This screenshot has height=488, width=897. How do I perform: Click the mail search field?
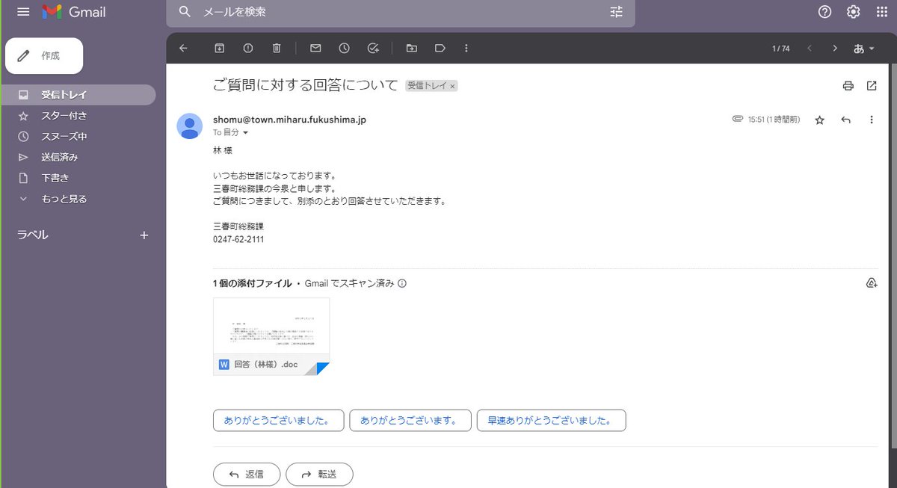coord(400,12)
